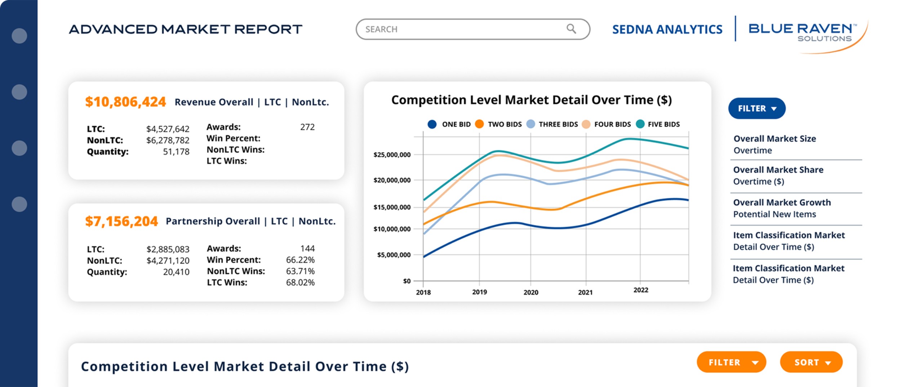Expand the orange FILTER dropdown
The width and height of the screenshot is (901, 387).
tap(732, 363)
